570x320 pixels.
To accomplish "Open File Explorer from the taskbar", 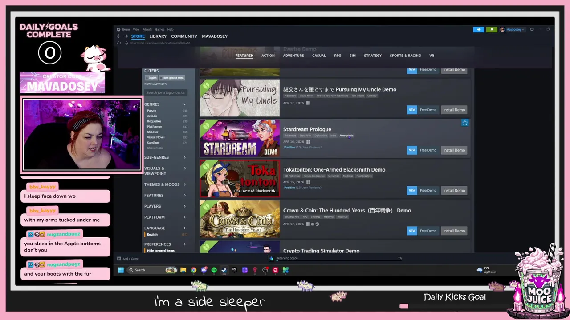I will [183, 270].
